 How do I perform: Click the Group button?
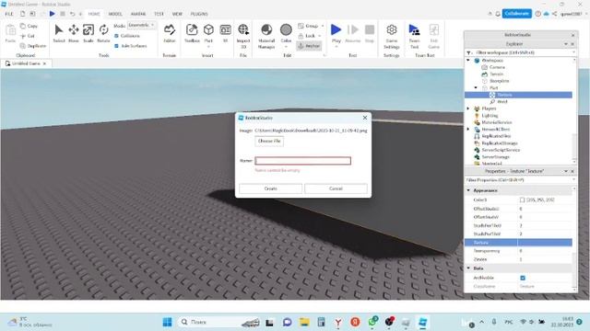(x=308, y=26)
